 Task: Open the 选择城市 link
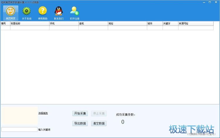click(x=43, y=113)
